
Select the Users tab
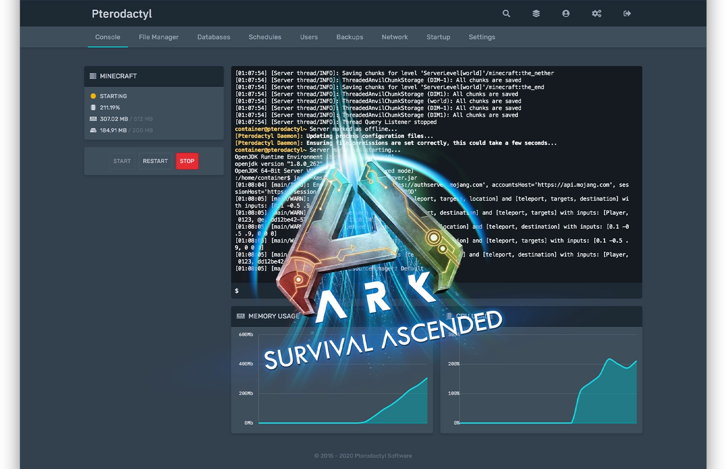tap(309, 37)
